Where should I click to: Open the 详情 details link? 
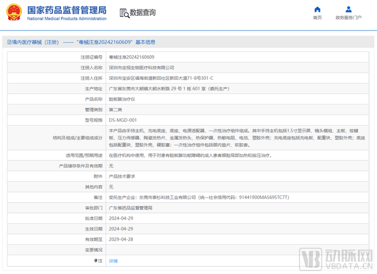coord(113,261)
